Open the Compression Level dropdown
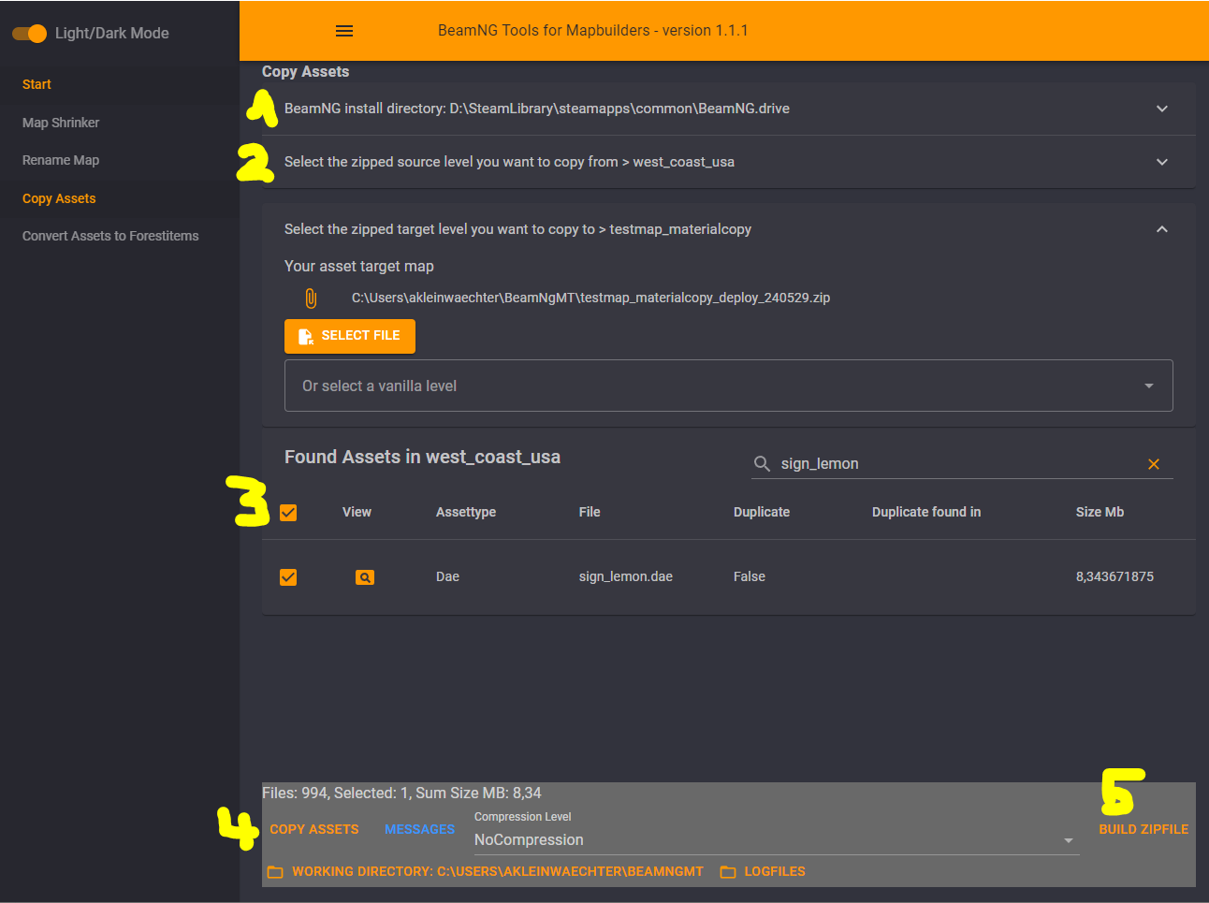This screenshot has width=1209, height=903. pos(776,840)
